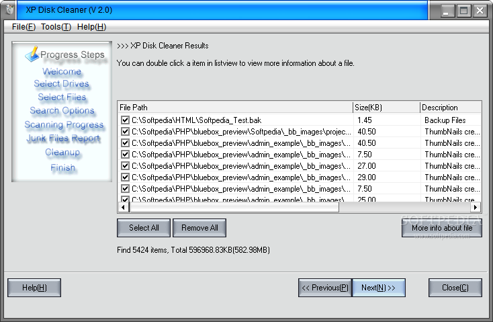Click the Finish progress step
493x322 pixels.
coord(63,167)
